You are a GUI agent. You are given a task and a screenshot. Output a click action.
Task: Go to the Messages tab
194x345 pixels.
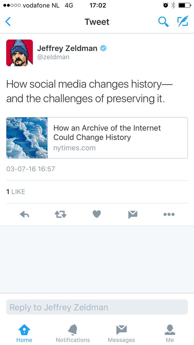pos(121,333)
